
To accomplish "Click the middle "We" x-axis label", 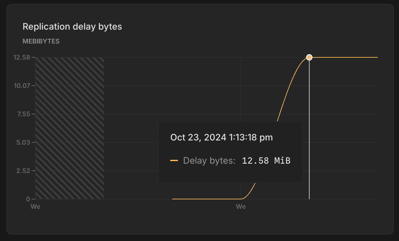I will pyautogui.click(x=241, y=207).
